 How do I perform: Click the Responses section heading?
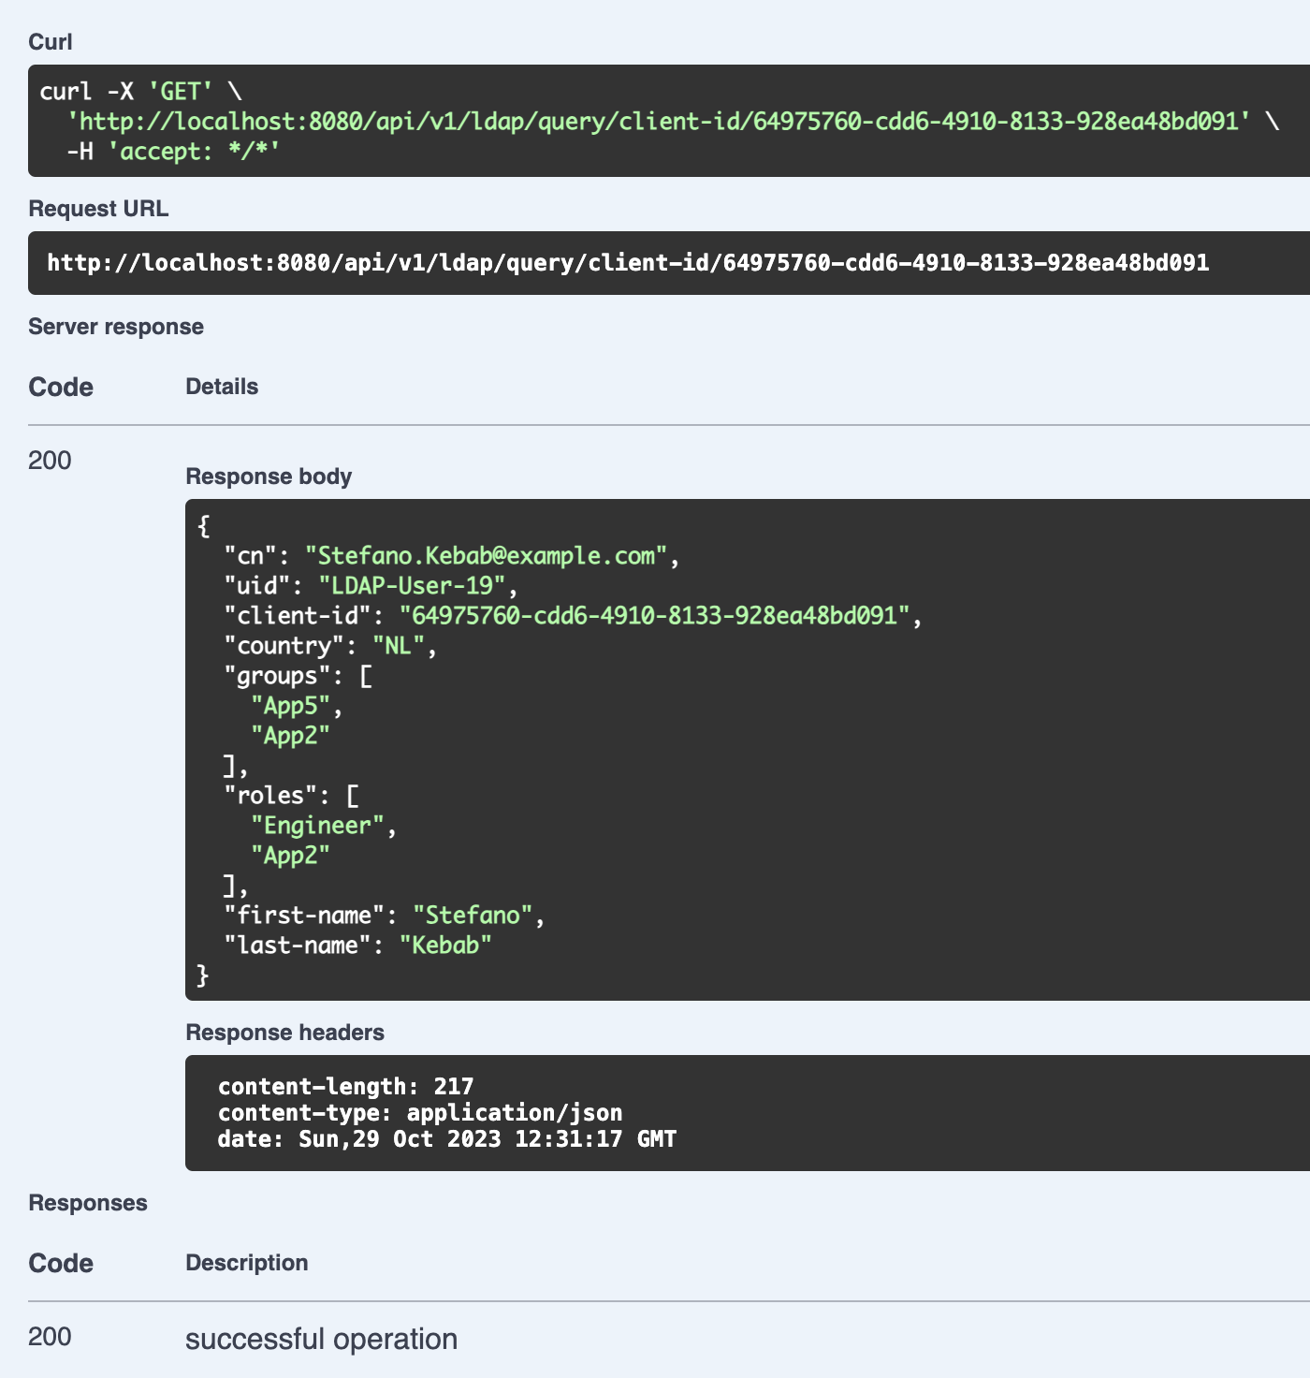click(x=88, y=1203)
